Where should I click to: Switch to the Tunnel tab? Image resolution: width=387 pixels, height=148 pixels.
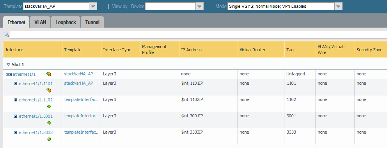click(x=92, y=23)
